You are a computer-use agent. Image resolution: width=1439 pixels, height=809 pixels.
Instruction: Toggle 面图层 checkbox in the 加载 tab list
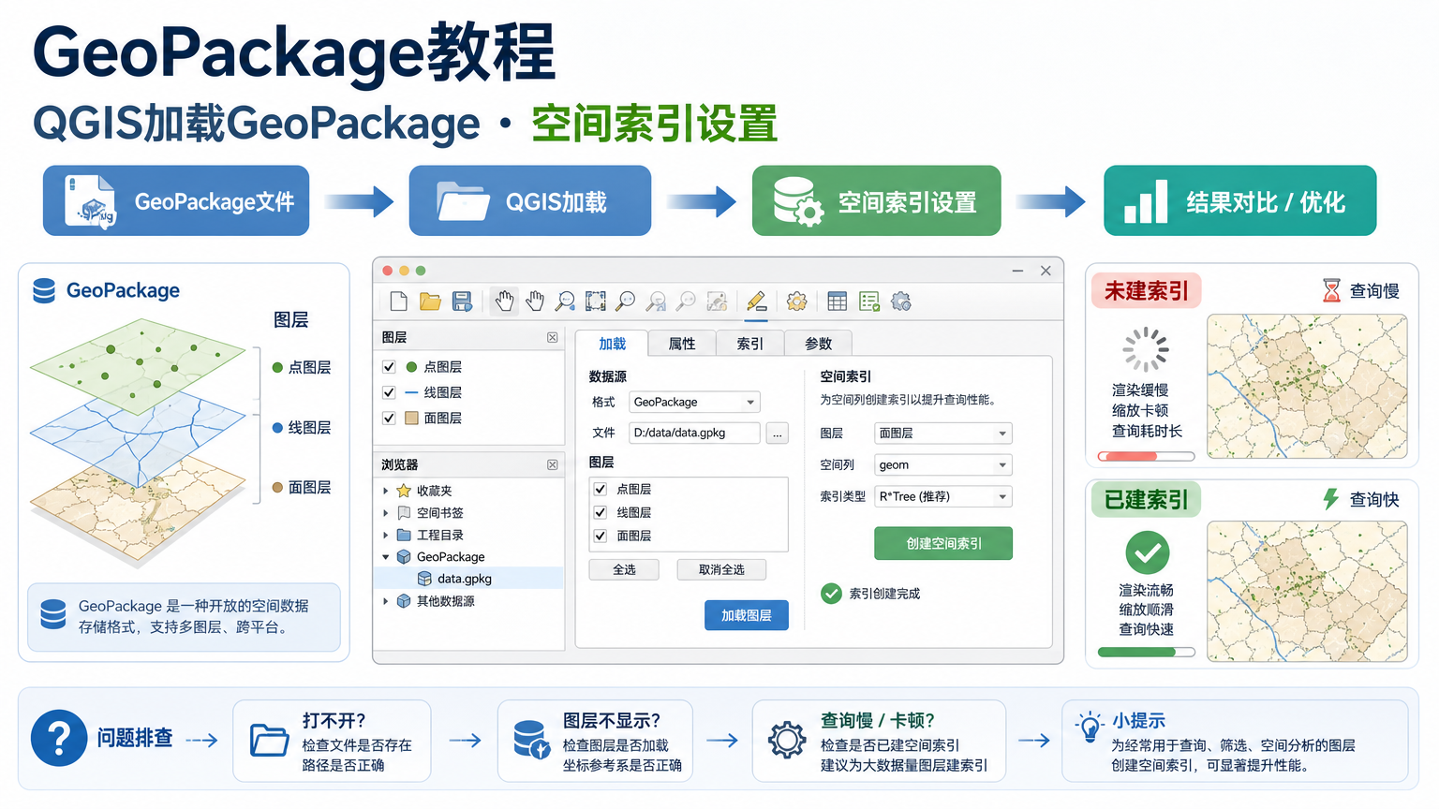pos(601,536)
